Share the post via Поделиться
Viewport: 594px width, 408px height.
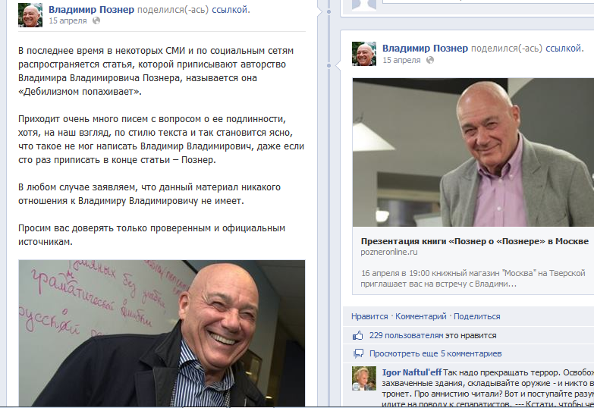coord(477,316)
